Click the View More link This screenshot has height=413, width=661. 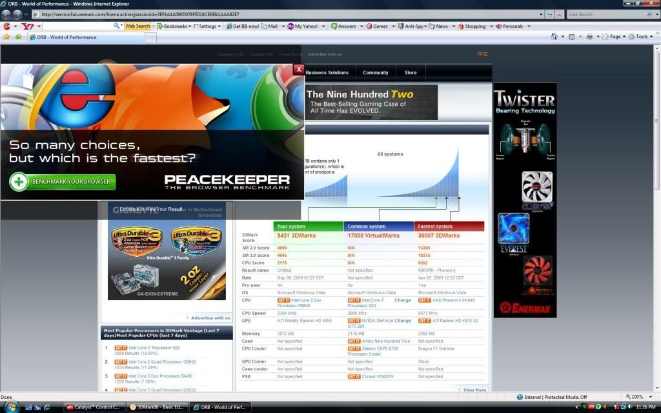pos(474,390)
